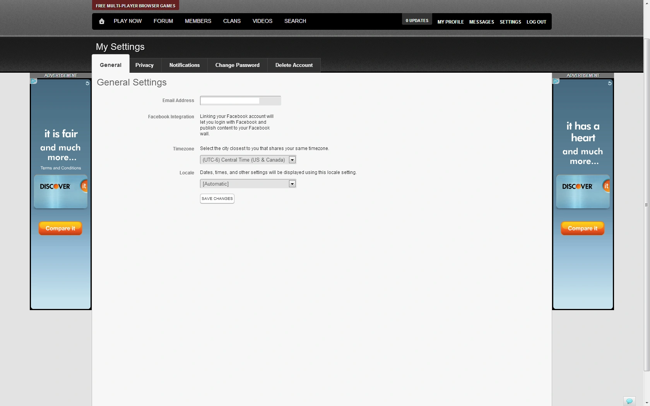The height and width of the screenshot is (406, 650).
Task: Click the scrollbar down arrow
Action: pos(647,403)
